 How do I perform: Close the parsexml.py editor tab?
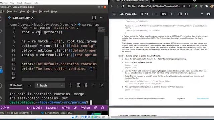[x=32, y=18]
